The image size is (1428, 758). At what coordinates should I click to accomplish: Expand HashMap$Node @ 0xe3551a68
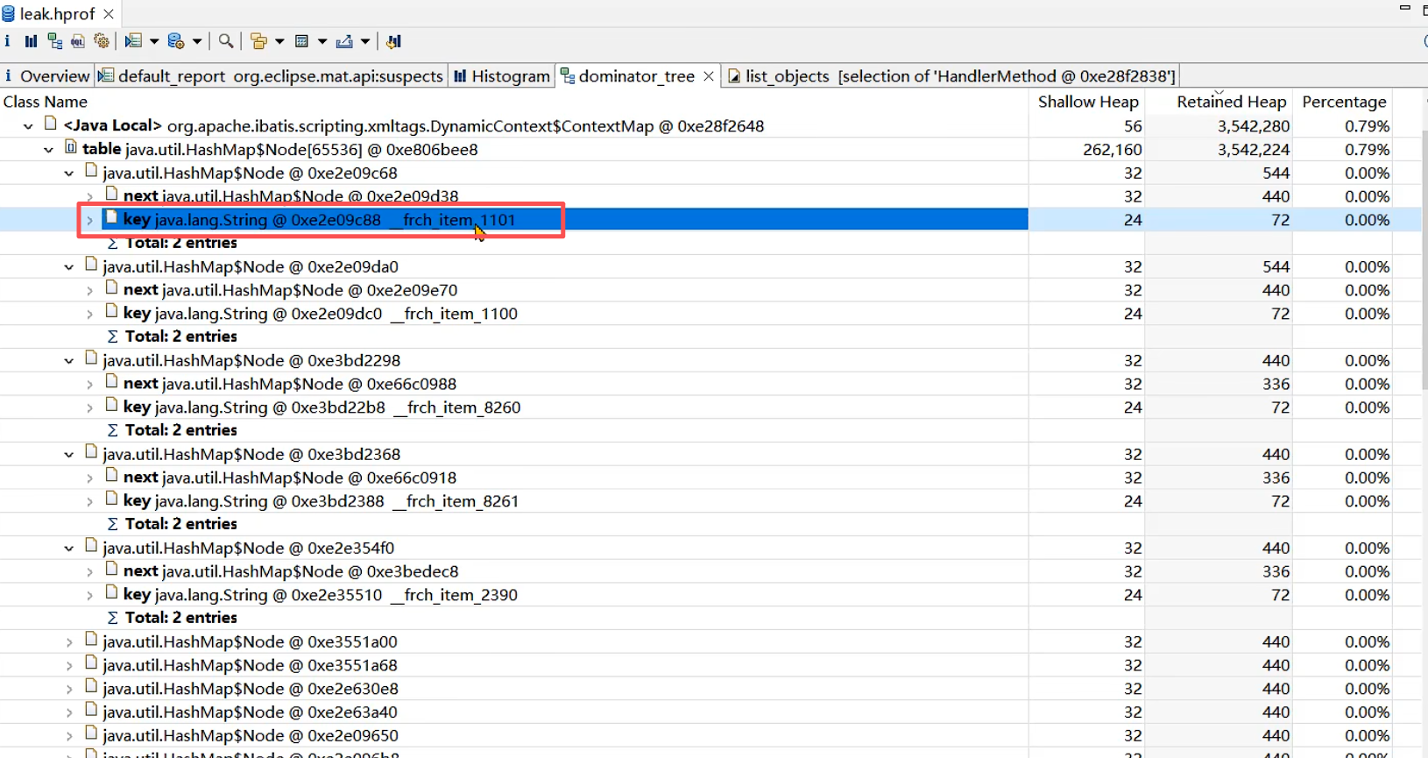[68, 666]
